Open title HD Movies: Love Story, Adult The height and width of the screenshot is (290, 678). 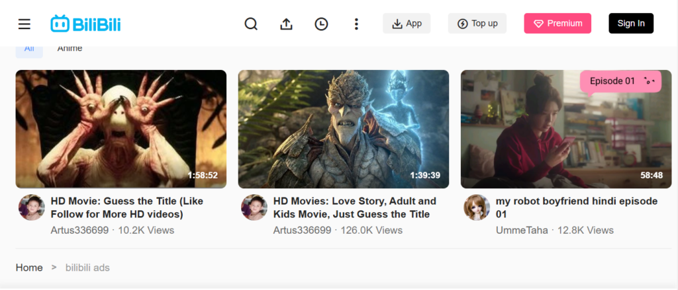[x=355, y=207]
